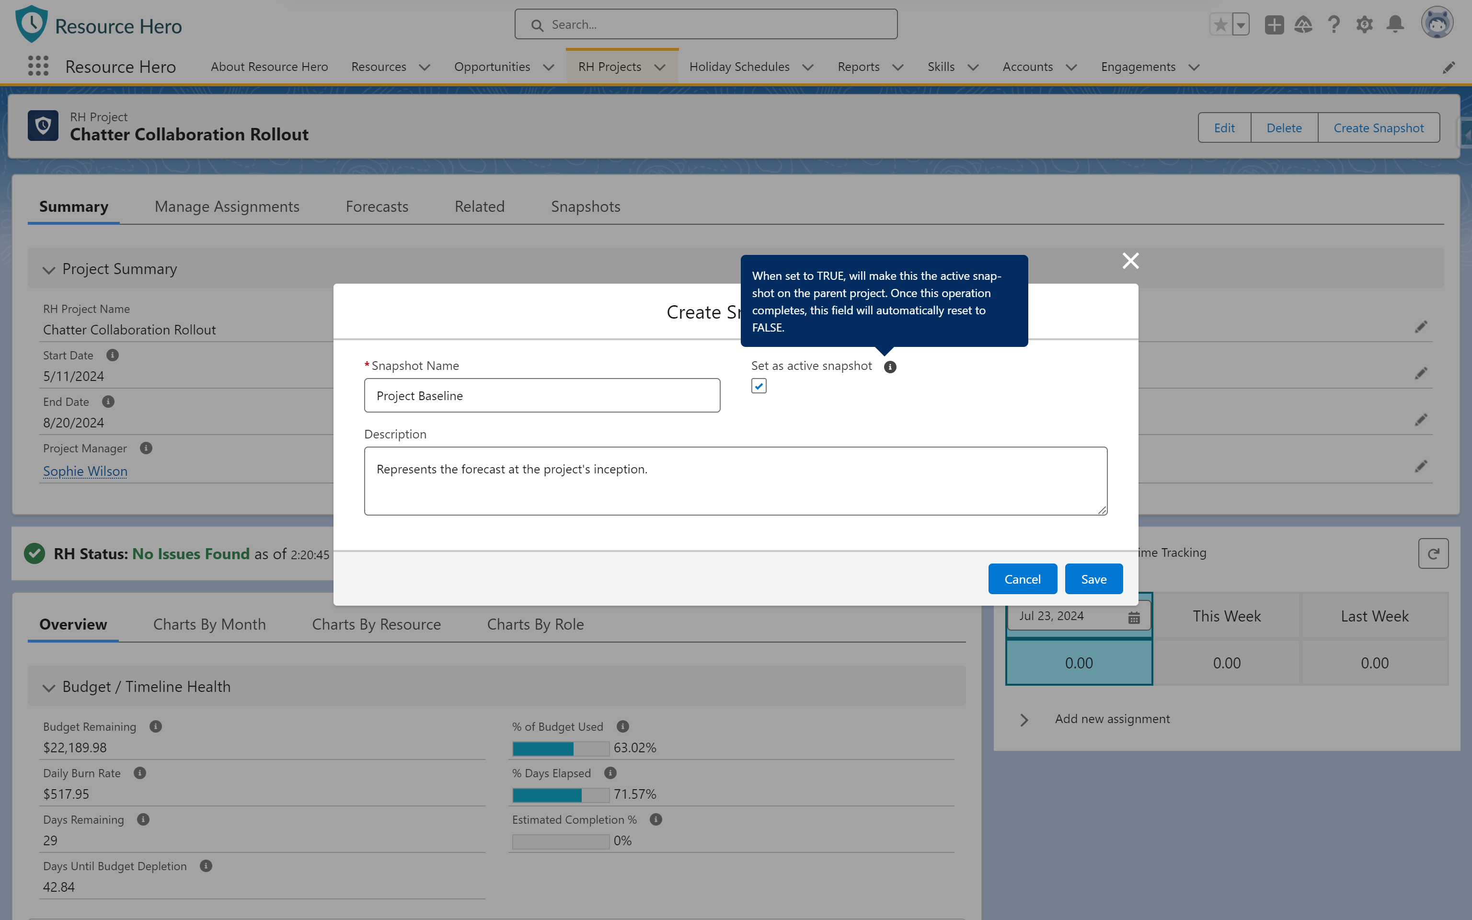Switch to Manage Assignments tab

tap(227, 206)
